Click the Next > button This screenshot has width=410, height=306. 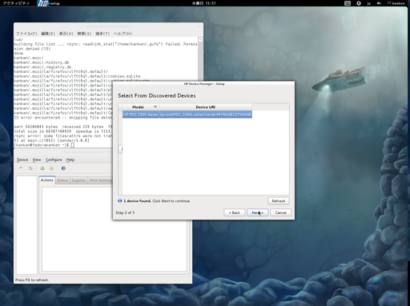coord(258,212)
